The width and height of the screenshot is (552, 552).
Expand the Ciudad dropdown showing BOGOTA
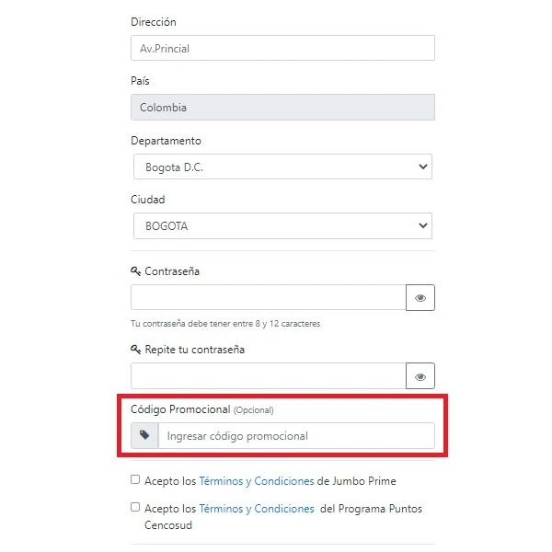coord(282,225)
